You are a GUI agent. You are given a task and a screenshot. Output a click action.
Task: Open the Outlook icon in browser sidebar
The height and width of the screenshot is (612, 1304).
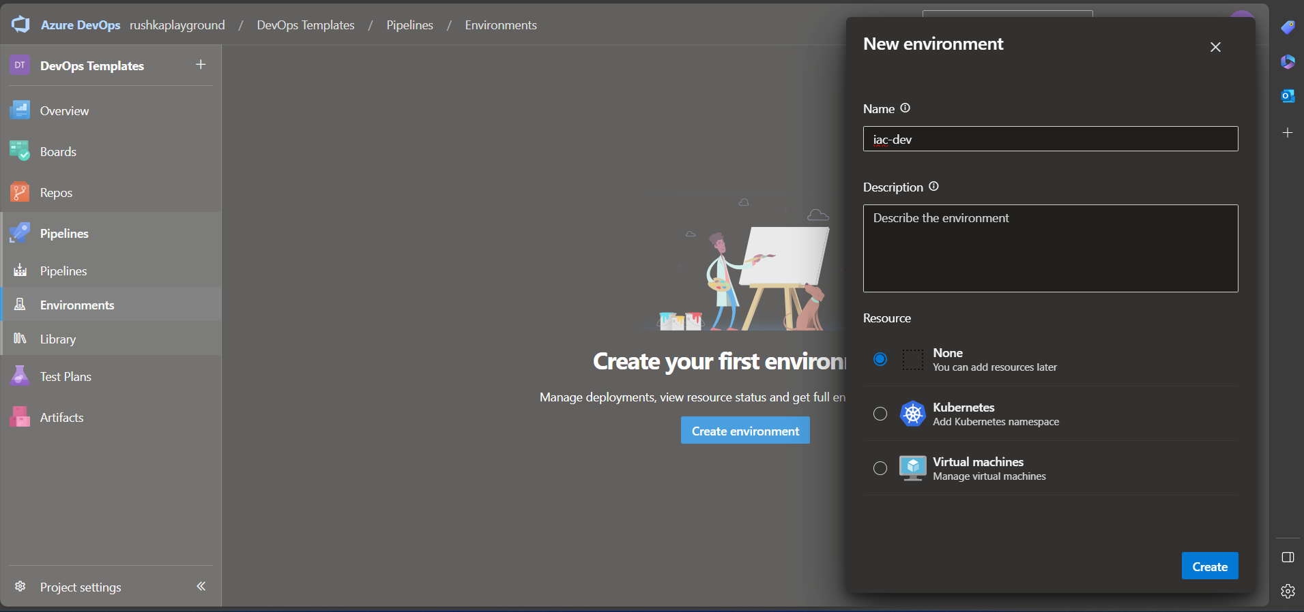(1288, 96)
